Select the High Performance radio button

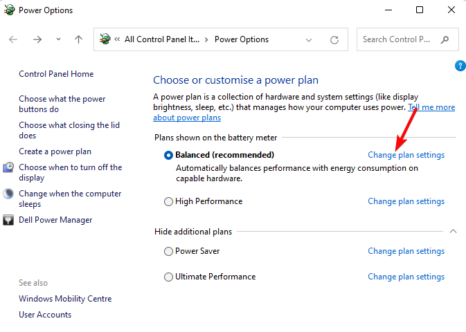coord(168,202)
